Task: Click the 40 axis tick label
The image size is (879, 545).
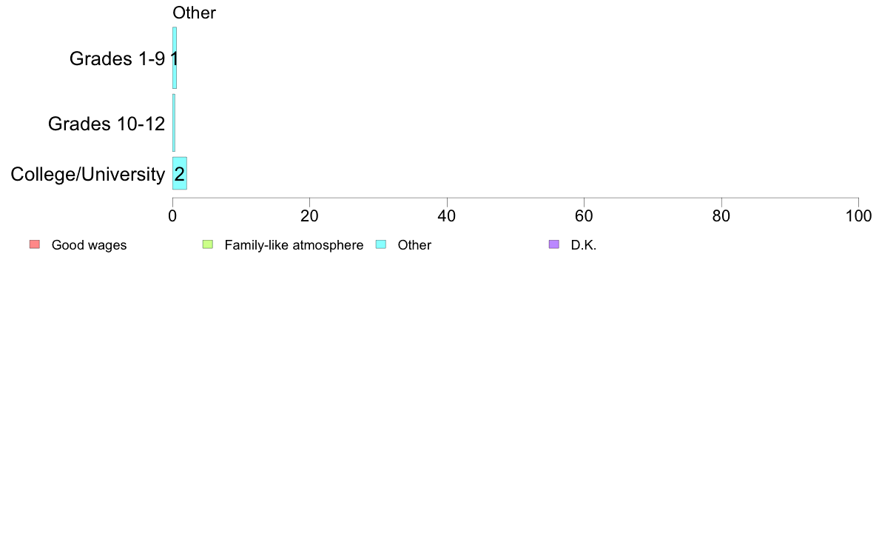Action: (447, 216)
